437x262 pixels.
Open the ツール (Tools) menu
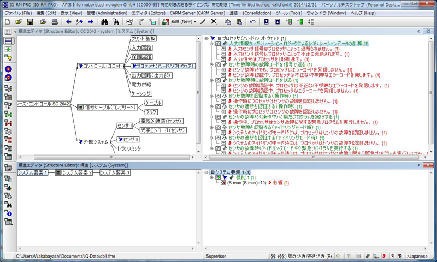[289, 13]
